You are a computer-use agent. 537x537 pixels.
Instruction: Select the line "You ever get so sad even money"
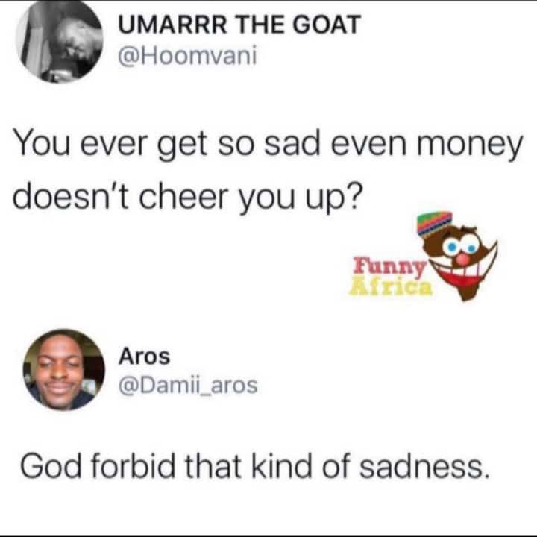268,145
